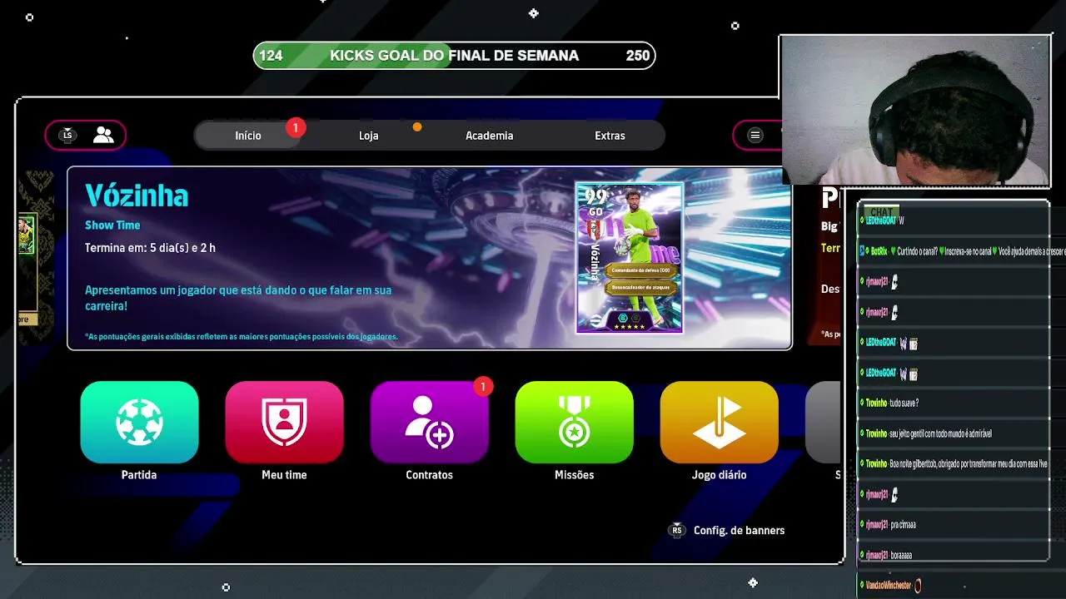The height and width of the screenshot is (599, 1066).
Task: Click rjmaxrj21's 'boraaaaa' message
Action: 885,555
